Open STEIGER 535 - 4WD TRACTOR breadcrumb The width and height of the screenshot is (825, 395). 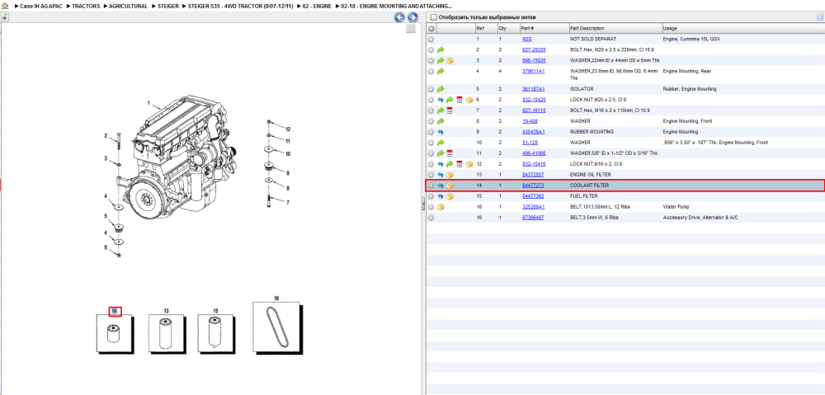point(240,7)
